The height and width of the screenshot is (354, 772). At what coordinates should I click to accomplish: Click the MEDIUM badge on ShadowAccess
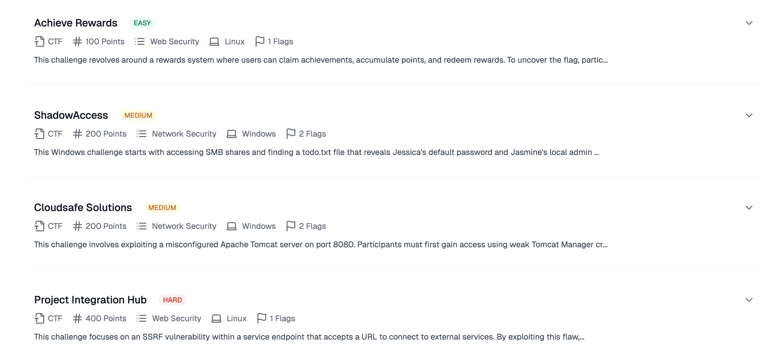pyautogui.click(x=138, y=115)
